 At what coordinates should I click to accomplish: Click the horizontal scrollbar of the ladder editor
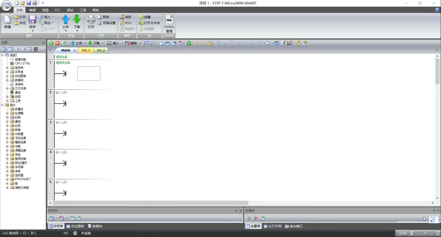pos(150,203)
